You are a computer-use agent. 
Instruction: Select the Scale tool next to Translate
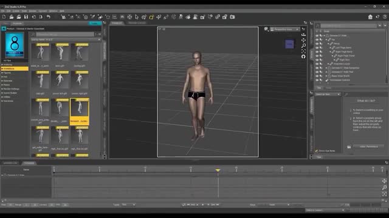click(x=166, y=17)
